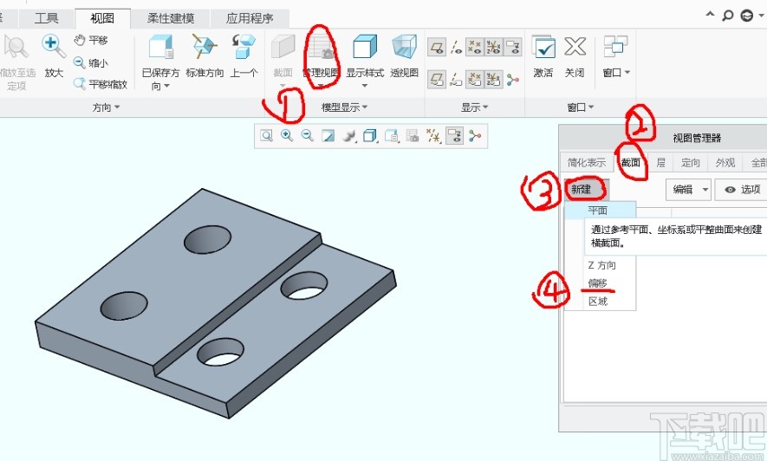Open the 定向 tab in view manager
Image resolution: width=767 pixels, height=461 pixels.
pos(691,162)
